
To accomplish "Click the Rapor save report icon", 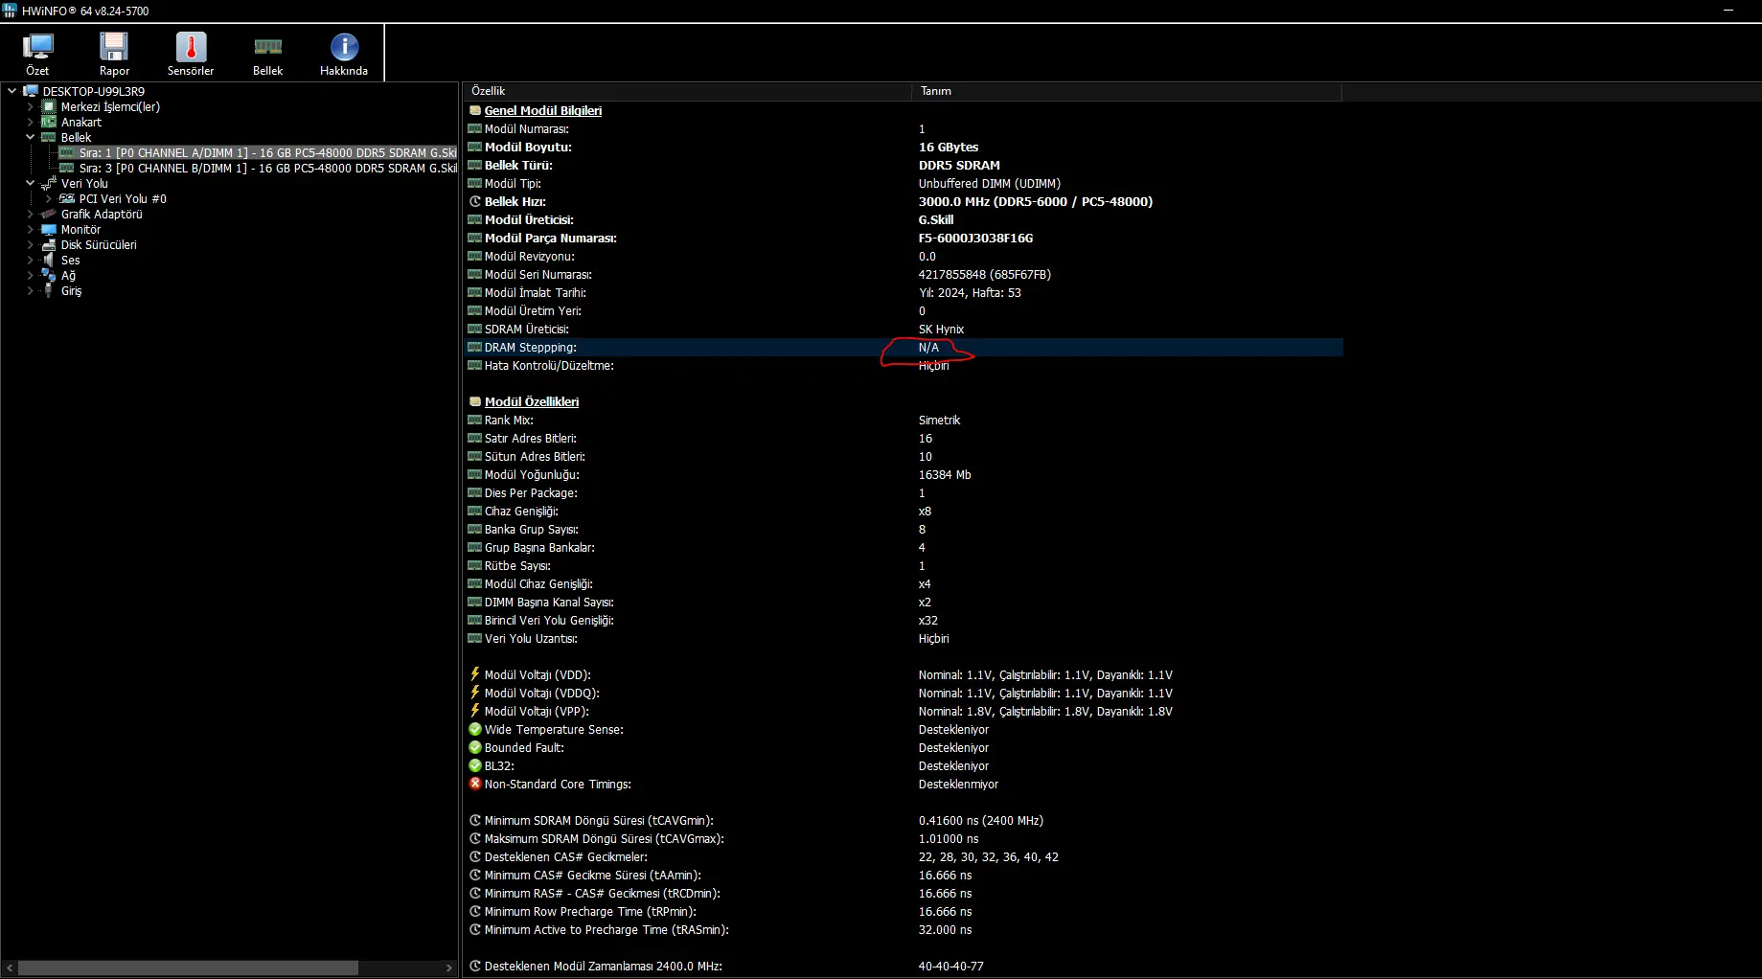I will coord(114,47).
